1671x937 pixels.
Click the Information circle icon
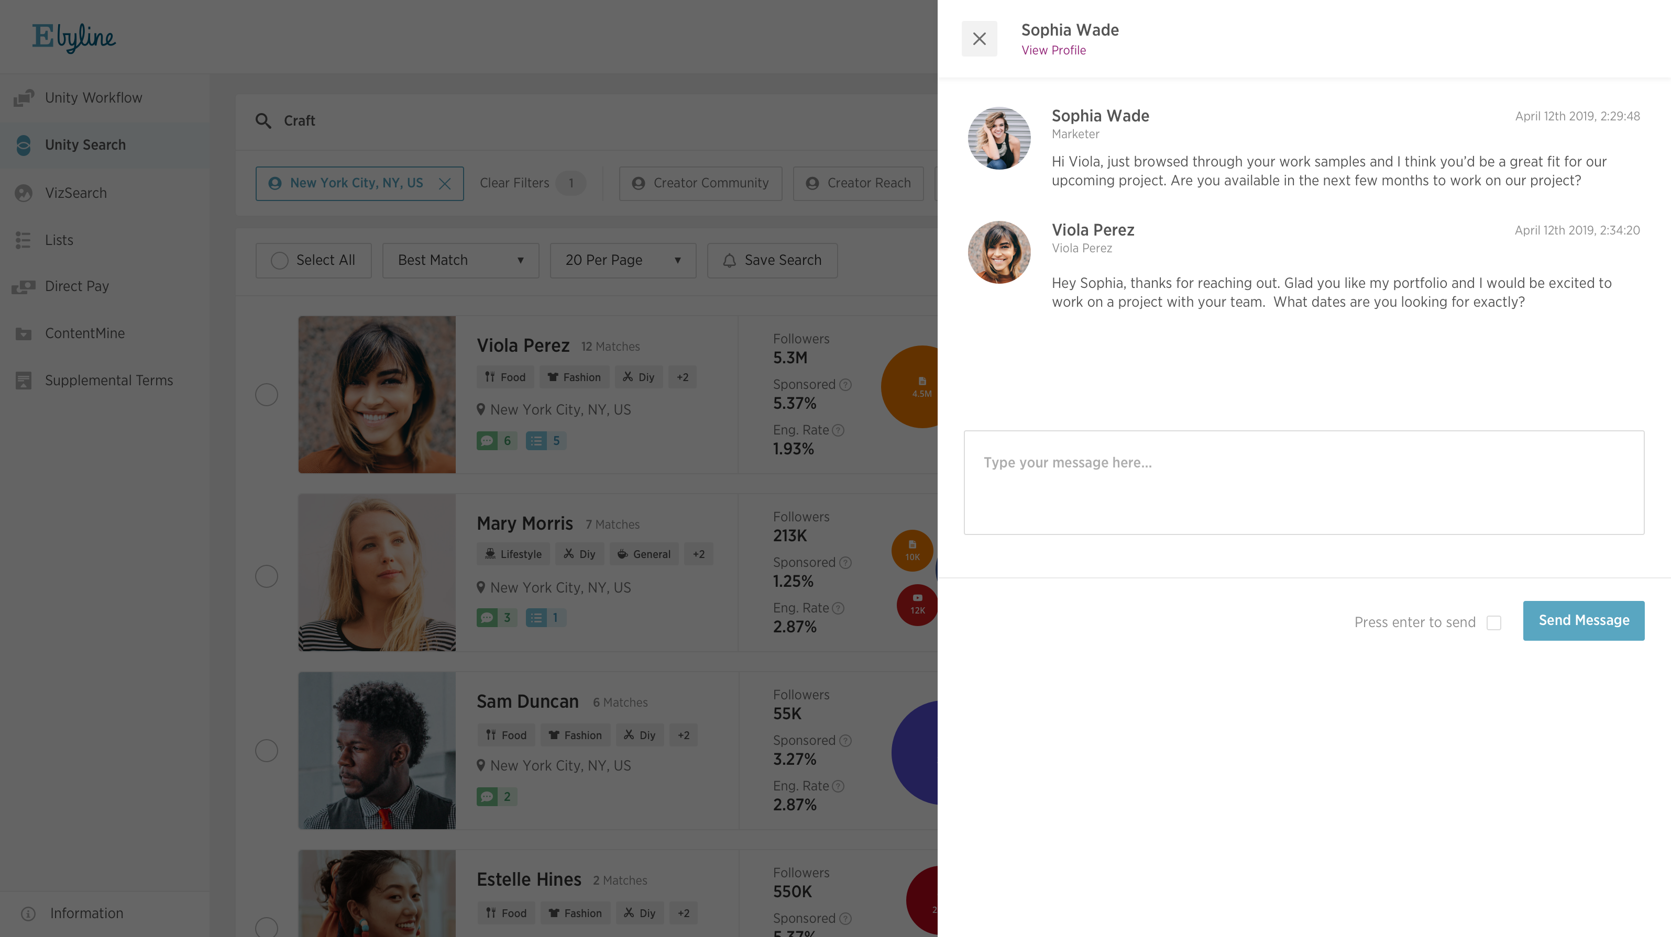coord(28,913)
